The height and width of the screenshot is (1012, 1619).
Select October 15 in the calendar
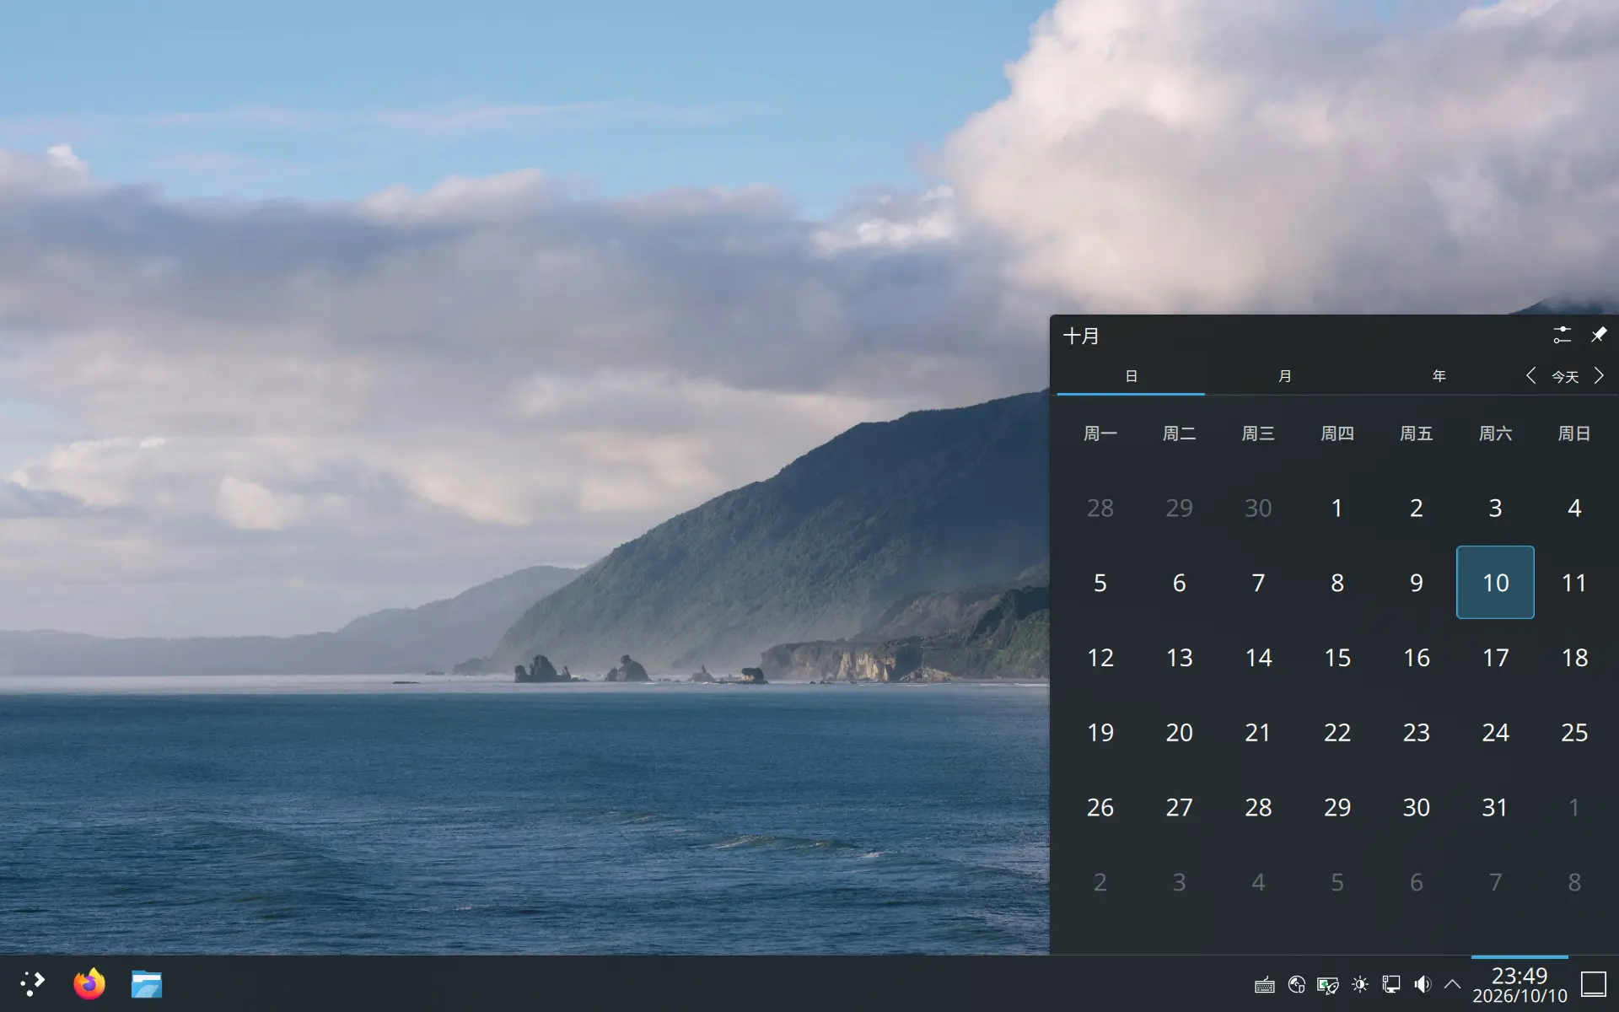1337,658
